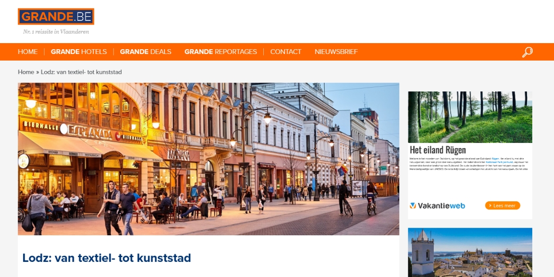Click the Vakantieweb logo in the ad
The image size is (554, 277).
pos(438,206)
